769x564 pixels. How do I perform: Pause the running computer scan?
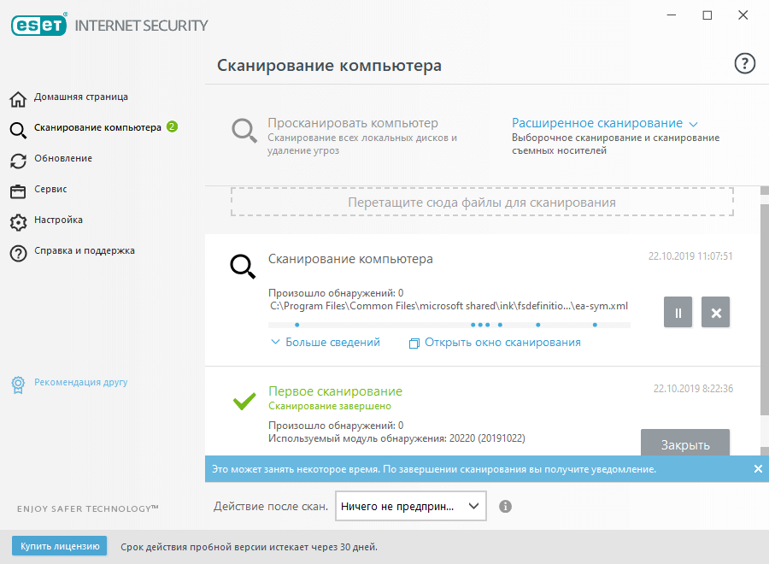(x=678, y=312)
